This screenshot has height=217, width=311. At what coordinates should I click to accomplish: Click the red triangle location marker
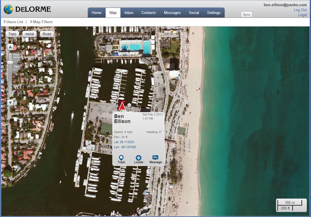122,106
